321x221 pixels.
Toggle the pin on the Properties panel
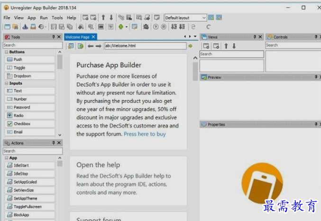pyautogui.click(x=316, y=124)
